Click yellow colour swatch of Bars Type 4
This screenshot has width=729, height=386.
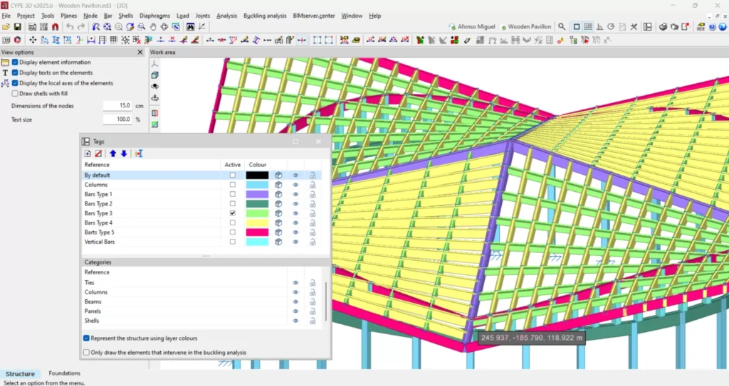click(257, 223)
